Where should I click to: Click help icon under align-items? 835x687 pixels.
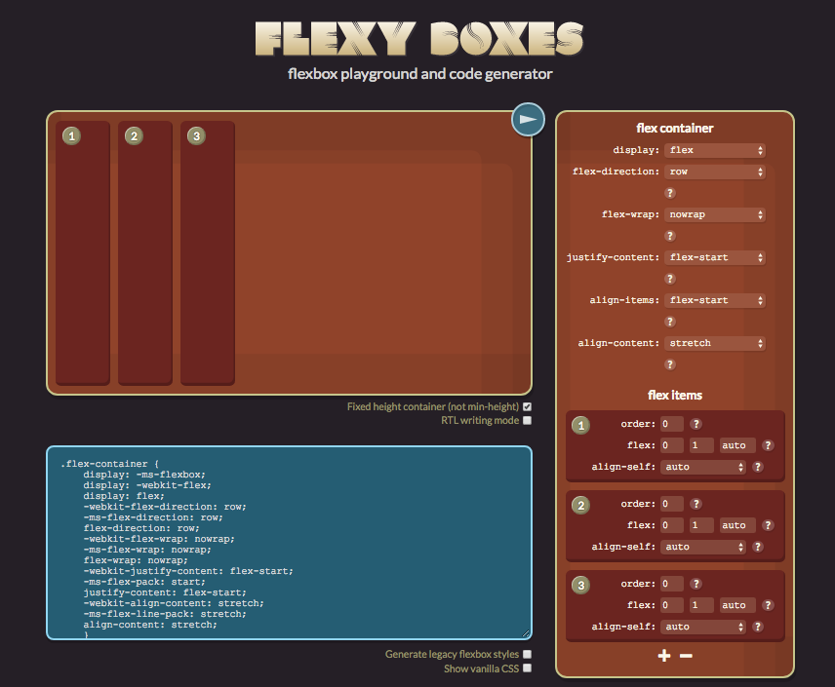pos(670,322)
